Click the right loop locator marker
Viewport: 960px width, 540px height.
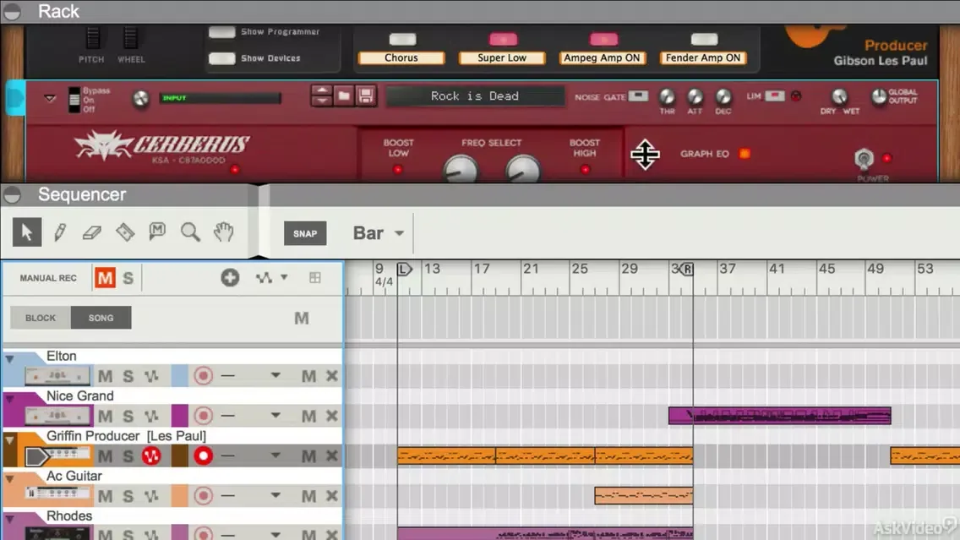[687, 269]
